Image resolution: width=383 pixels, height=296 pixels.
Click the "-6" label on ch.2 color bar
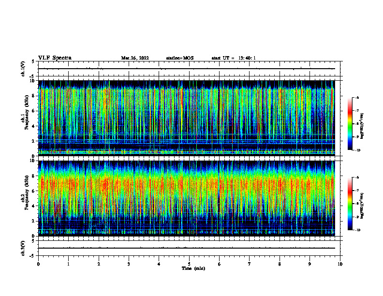click(357, 178)
